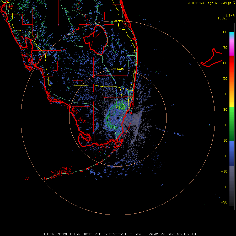The height and width of the screenshot is (236, 236).
Task: Click the red Bahamas island outline
Action: point(211,58)
